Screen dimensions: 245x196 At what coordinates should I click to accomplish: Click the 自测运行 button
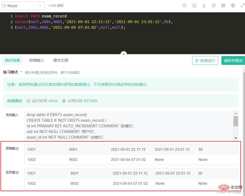coord(205,61)
